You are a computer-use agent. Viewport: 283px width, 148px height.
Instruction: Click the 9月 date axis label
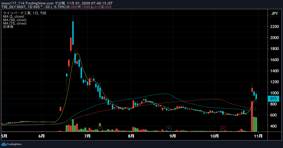coord(173,136)
